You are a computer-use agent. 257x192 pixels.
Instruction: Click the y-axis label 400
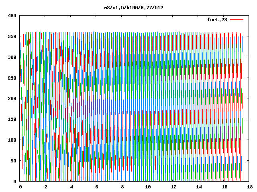12,16
